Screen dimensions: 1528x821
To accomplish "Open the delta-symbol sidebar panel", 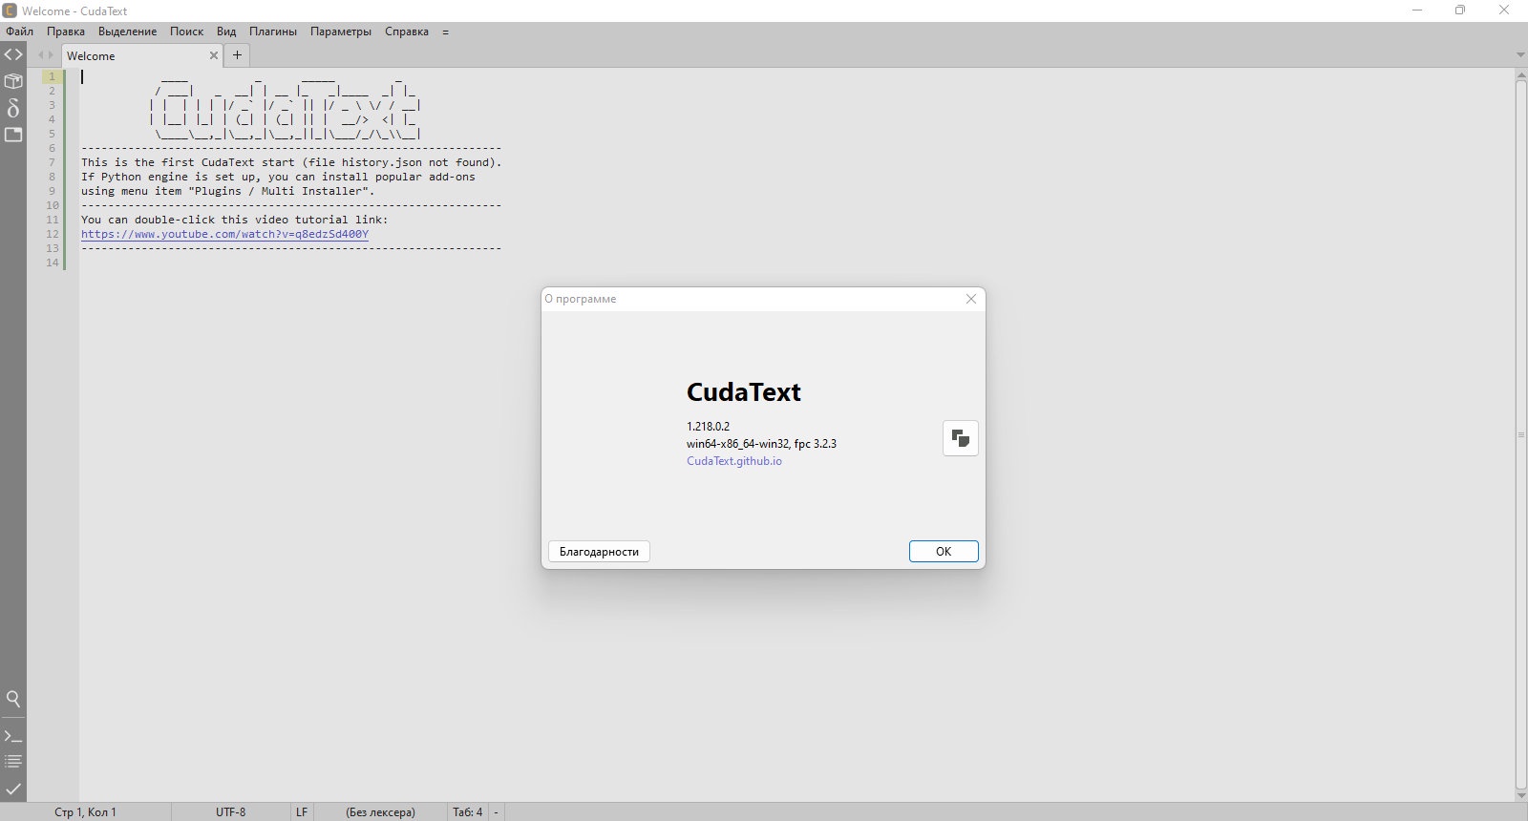I will tap(13, 108).
